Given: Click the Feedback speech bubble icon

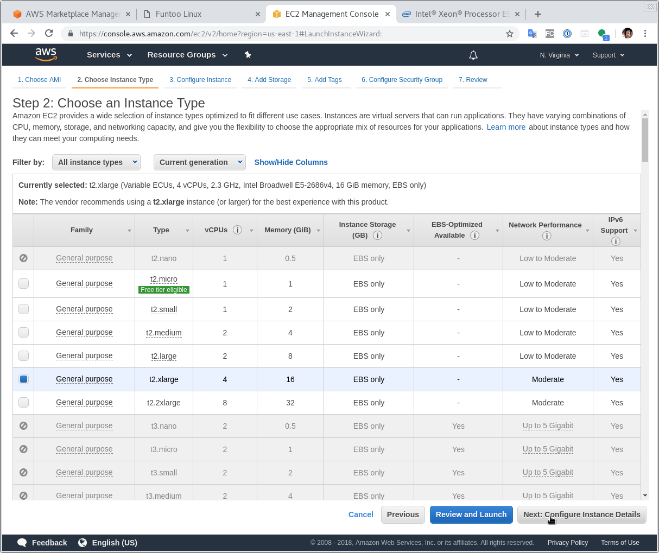Looking at the screenshot, I should click(22, 543).
